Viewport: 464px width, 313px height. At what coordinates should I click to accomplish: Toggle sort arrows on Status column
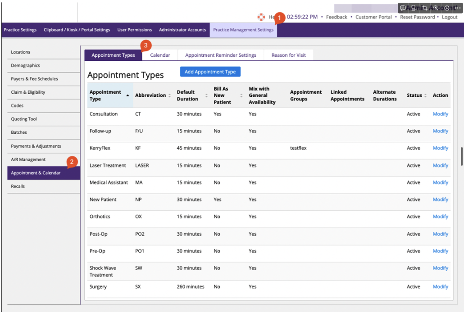click(x=425, y=95)
